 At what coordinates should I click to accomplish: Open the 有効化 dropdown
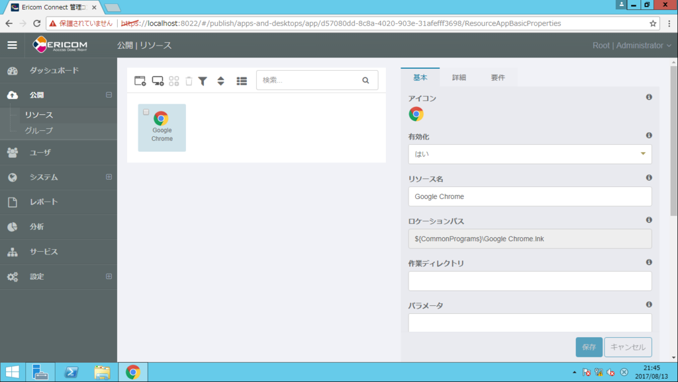(530, 154)
